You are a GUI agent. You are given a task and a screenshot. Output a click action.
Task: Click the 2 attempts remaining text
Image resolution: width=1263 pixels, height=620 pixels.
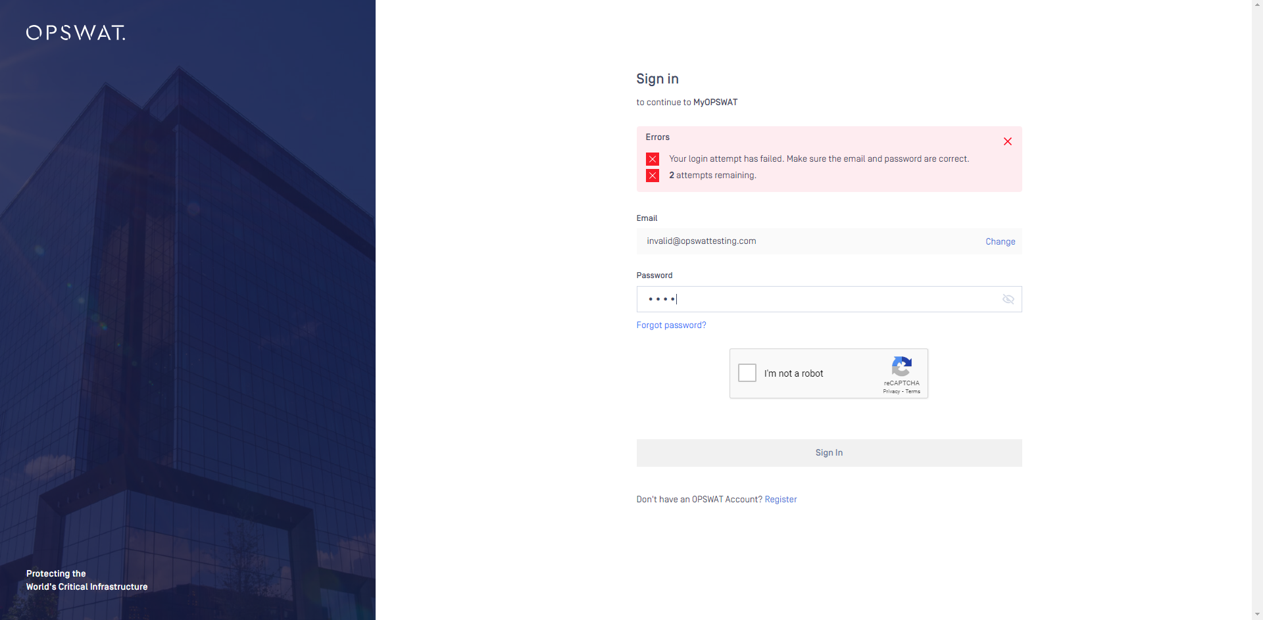pos(712,176)
